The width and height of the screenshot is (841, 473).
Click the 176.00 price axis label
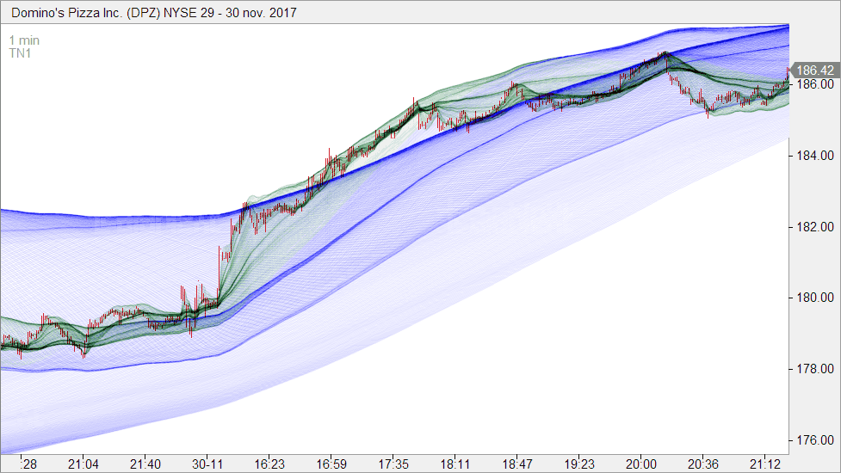click(814, 441)
